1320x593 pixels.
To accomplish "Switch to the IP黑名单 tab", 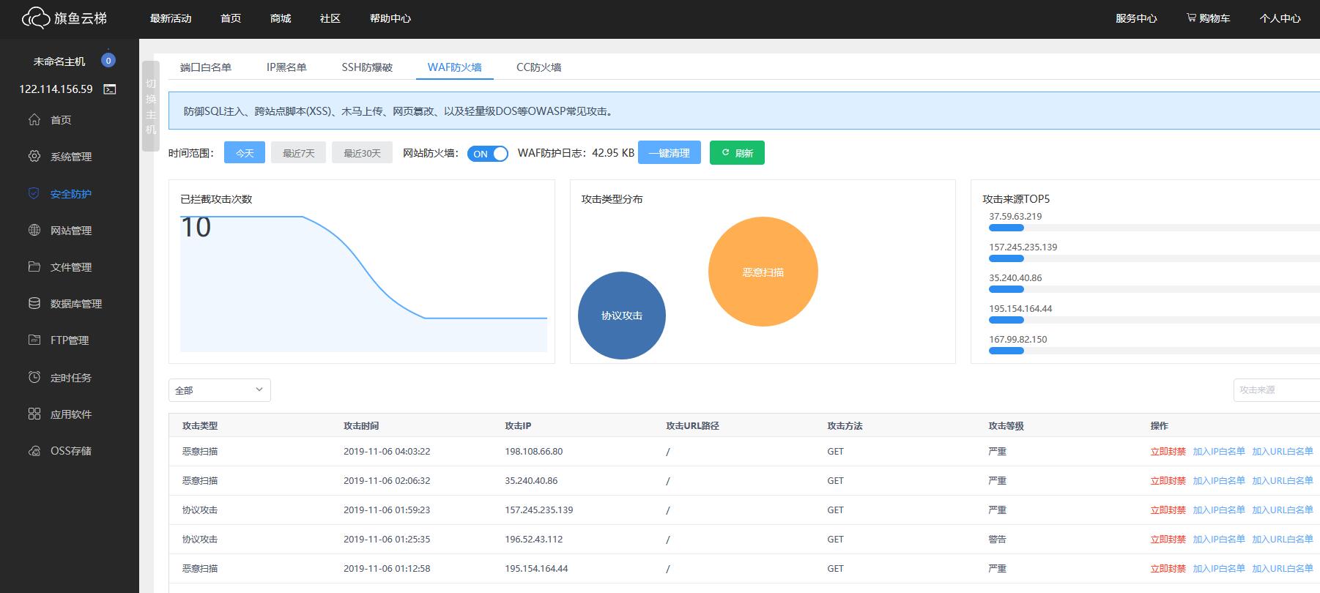I will 286,67.
